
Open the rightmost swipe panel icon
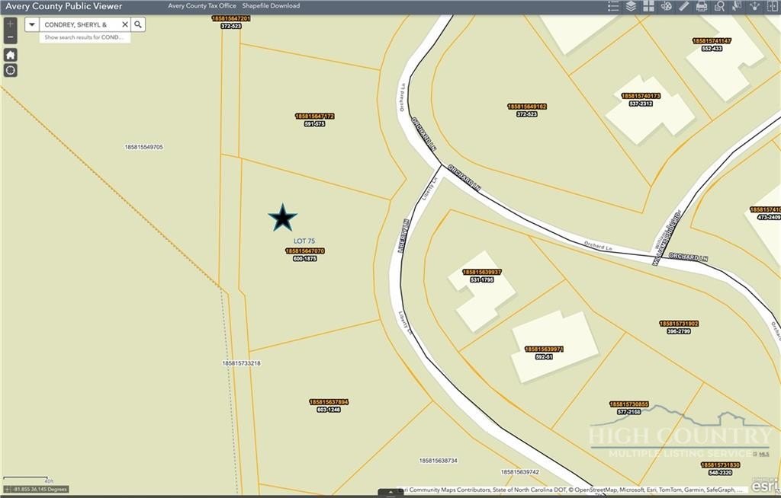[x=772, y=6]
